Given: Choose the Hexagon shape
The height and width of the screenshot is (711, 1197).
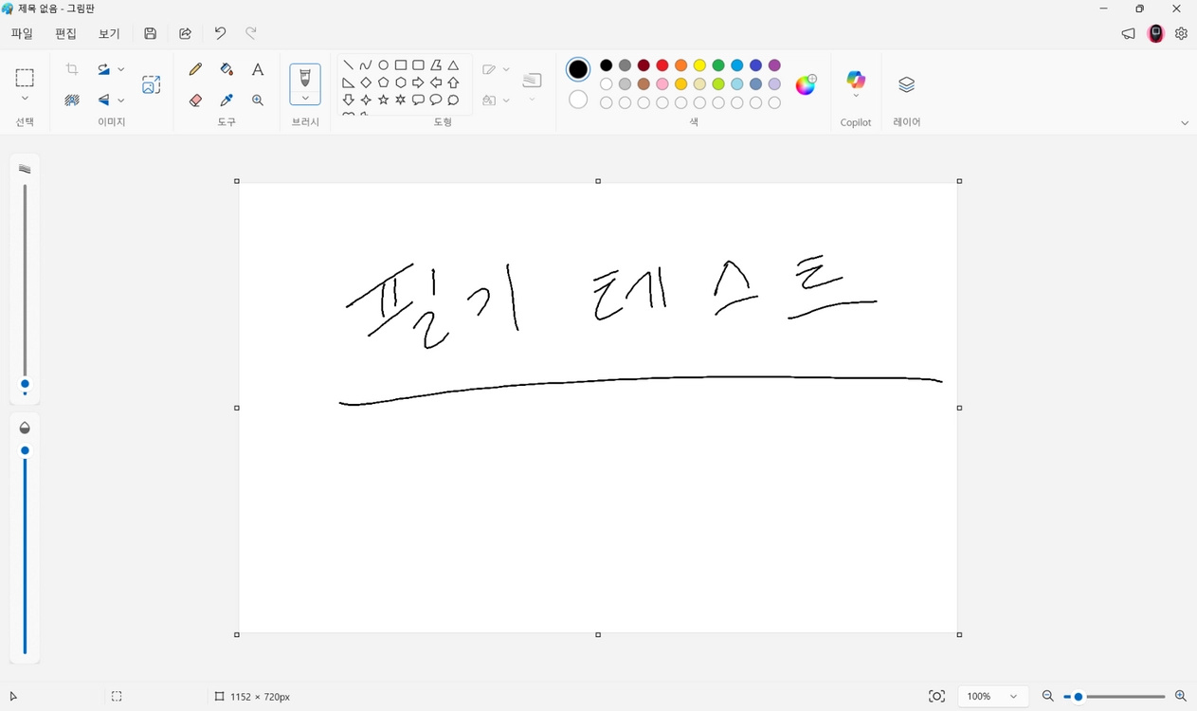Looking at the screenshot, I should (401, 82).
